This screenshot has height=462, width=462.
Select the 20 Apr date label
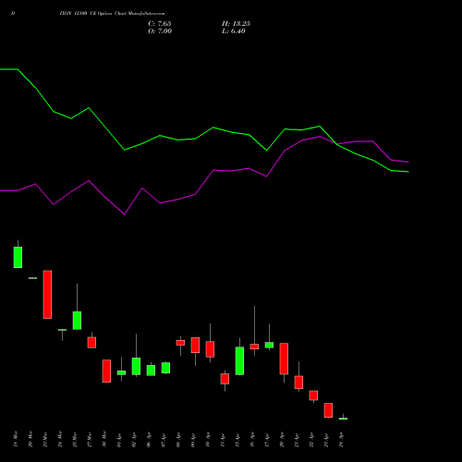coord(282,439)
